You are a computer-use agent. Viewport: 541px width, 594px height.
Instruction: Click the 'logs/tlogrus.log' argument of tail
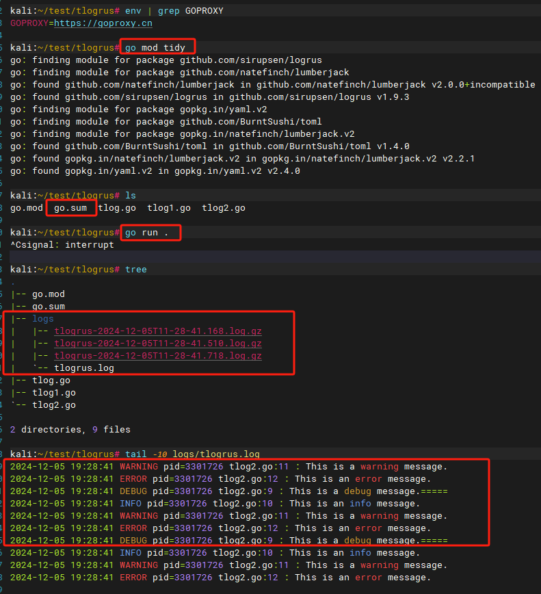216,454
